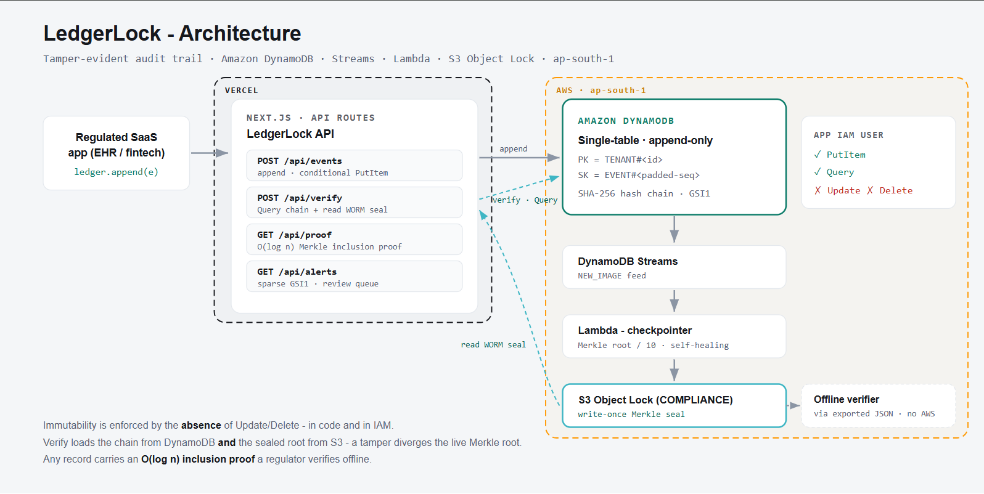Click the append arrow label

coord(513,149)
